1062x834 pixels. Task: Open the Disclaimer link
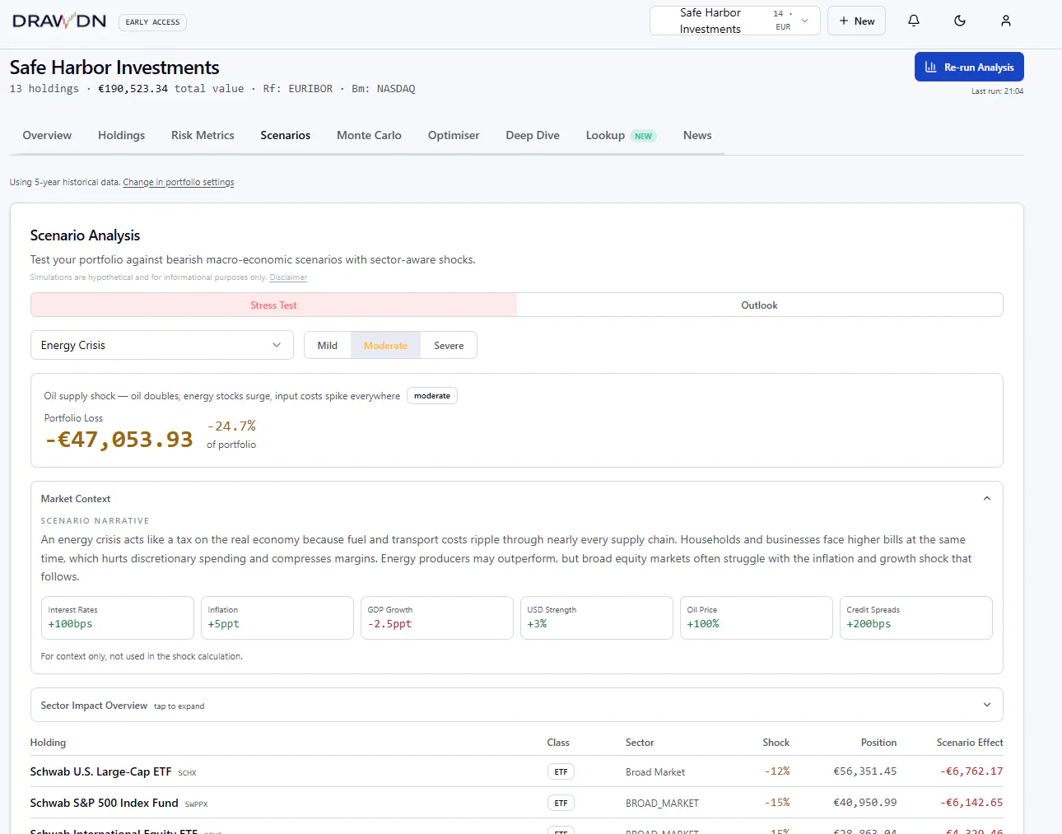pyautogui.click(x=288, y=277)
